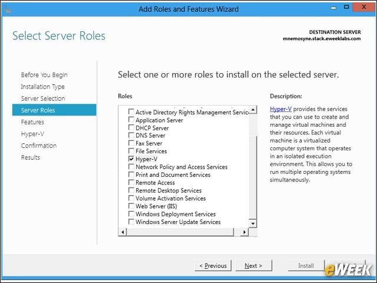This screenshot has height=283, width=377.
Task: Select the Remote Desktop Services checkbox
Action: point(131,190)
